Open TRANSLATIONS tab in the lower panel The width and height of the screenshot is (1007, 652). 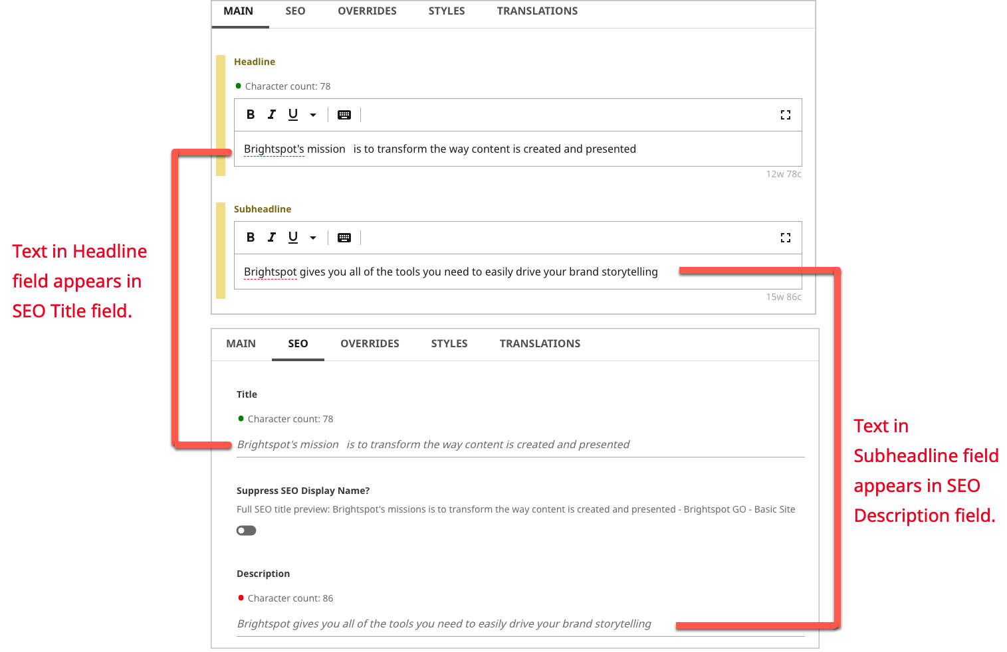click(540, 344)
